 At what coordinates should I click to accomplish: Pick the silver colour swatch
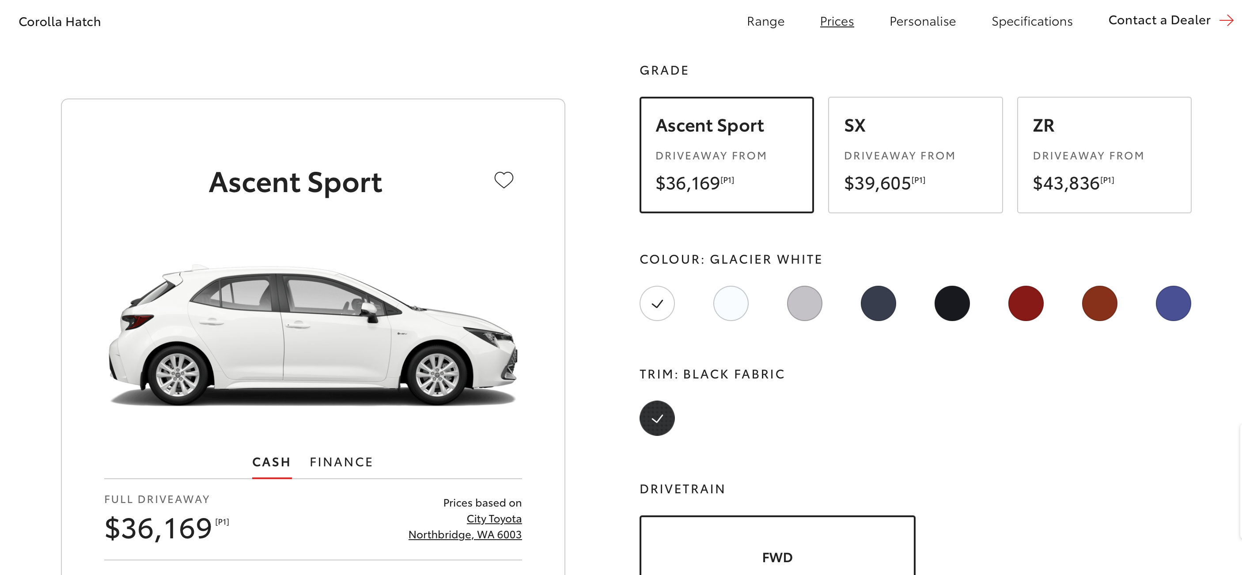tap(804, 303)
